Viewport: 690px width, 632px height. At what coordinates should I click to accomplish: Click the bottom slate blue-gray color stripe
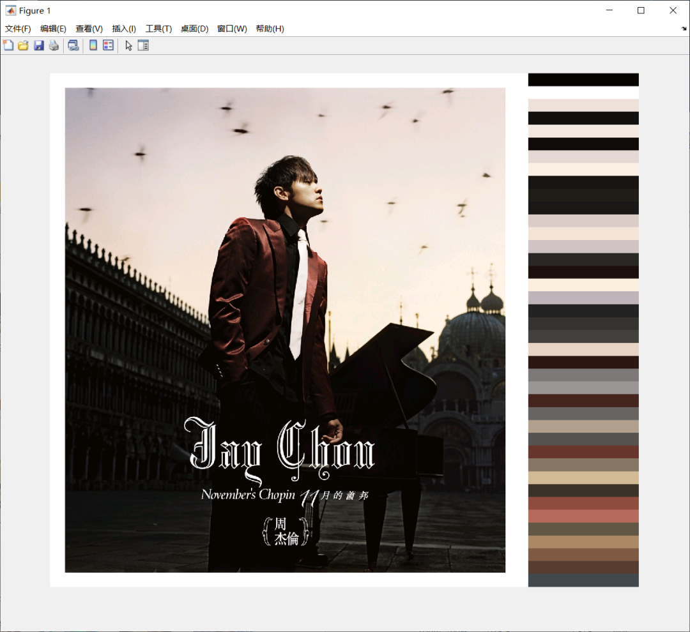pyautogui.click(x=583, y=580)
